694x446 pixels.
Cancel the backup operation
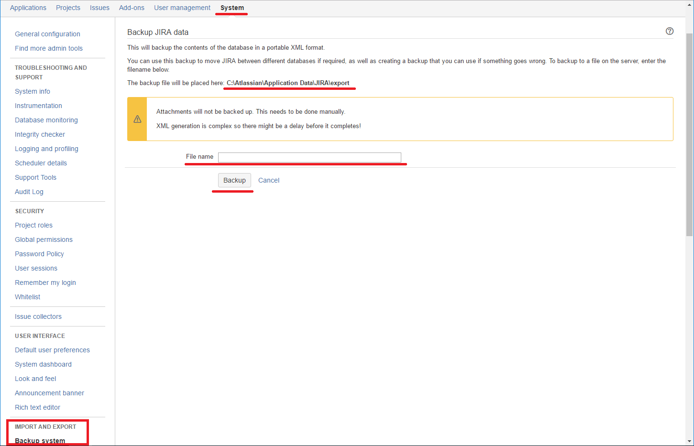(x=269, y=180)
